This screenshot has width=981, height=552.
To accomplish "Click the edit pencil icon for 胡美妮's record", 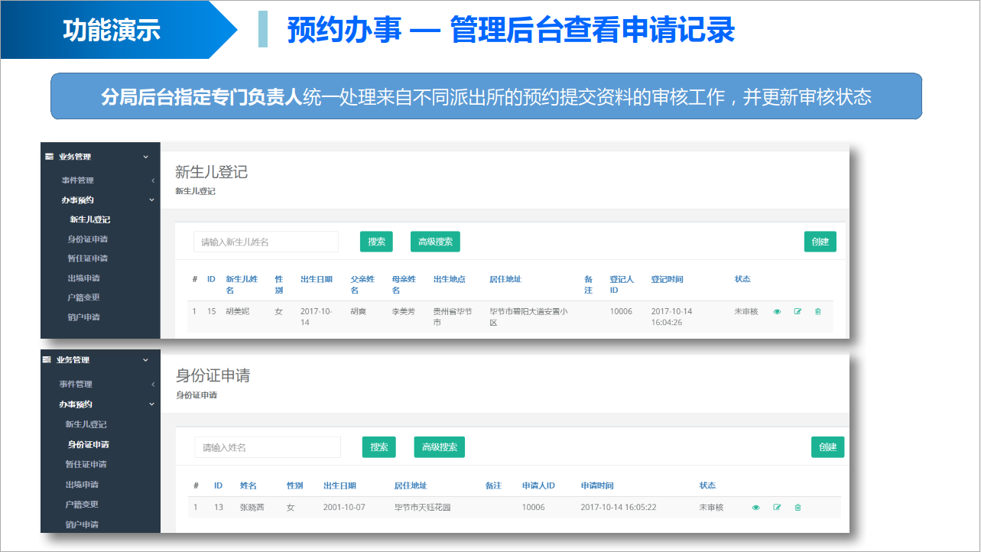I will (797, 312).
